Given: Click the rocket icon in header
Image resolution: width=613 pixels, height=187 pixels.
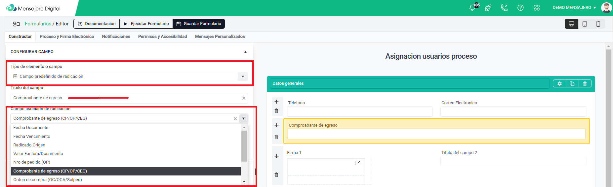Looking at the screenshot, I should [x=488, y=8].
